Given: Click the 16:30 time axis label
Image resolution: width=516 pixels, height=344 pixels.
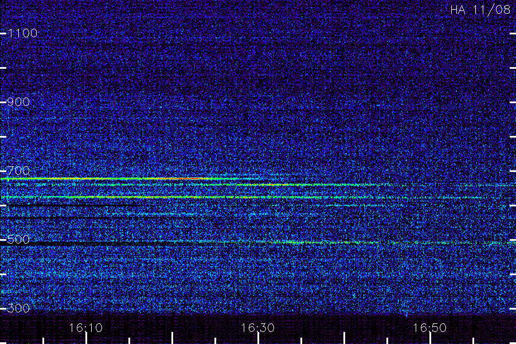Looking at the screenshot, I should (x=257, y=328).
